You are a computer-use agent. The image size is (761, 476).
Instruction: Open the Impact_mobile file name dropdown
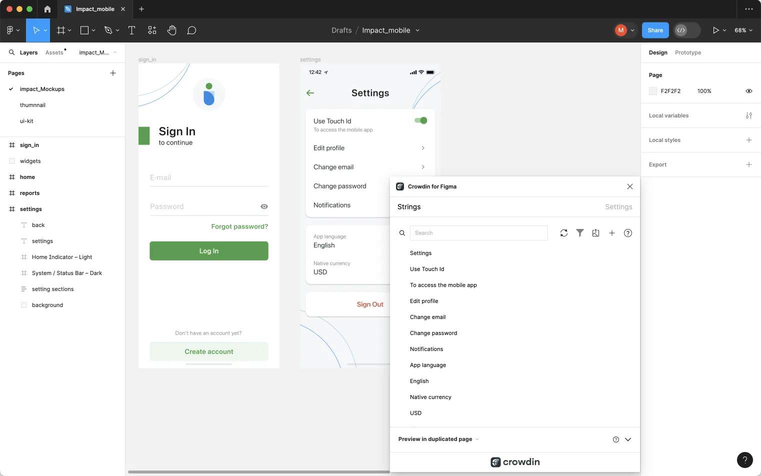(x=417, y=30)
